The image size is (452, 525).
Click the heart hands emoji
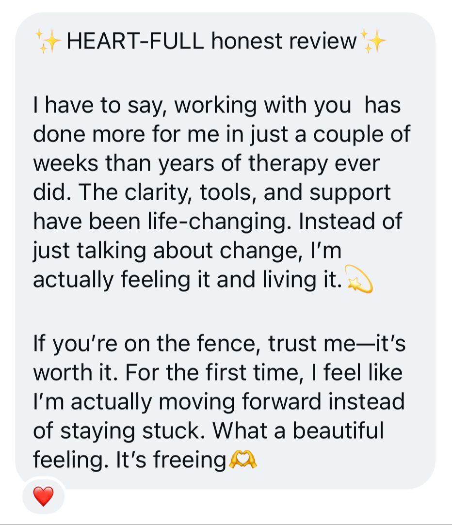pos(242,459)
